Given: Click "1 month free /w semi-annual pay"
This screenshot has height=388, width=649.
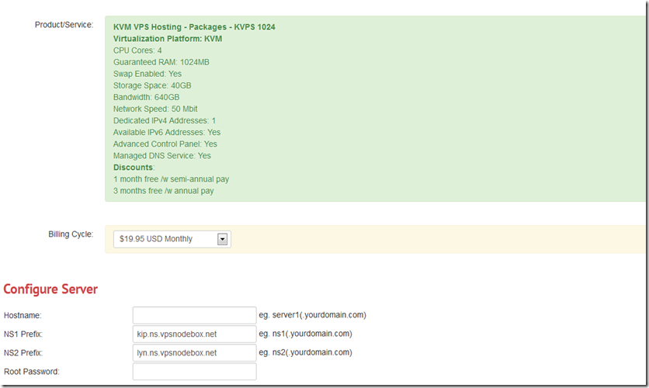Looking at the screenshot, I should [171, 179].
